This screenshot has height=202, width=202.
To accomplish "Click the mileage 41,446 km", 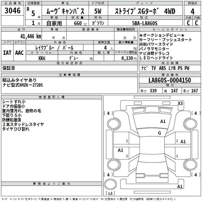I will tap(31, 36).
